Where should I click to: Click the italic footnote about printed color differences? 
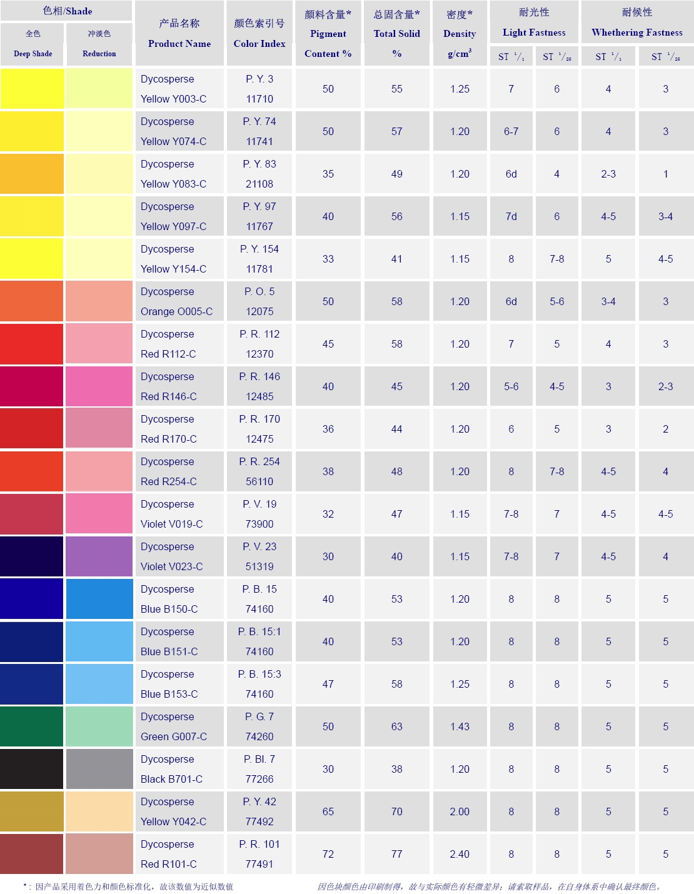[x=490, y=886]
